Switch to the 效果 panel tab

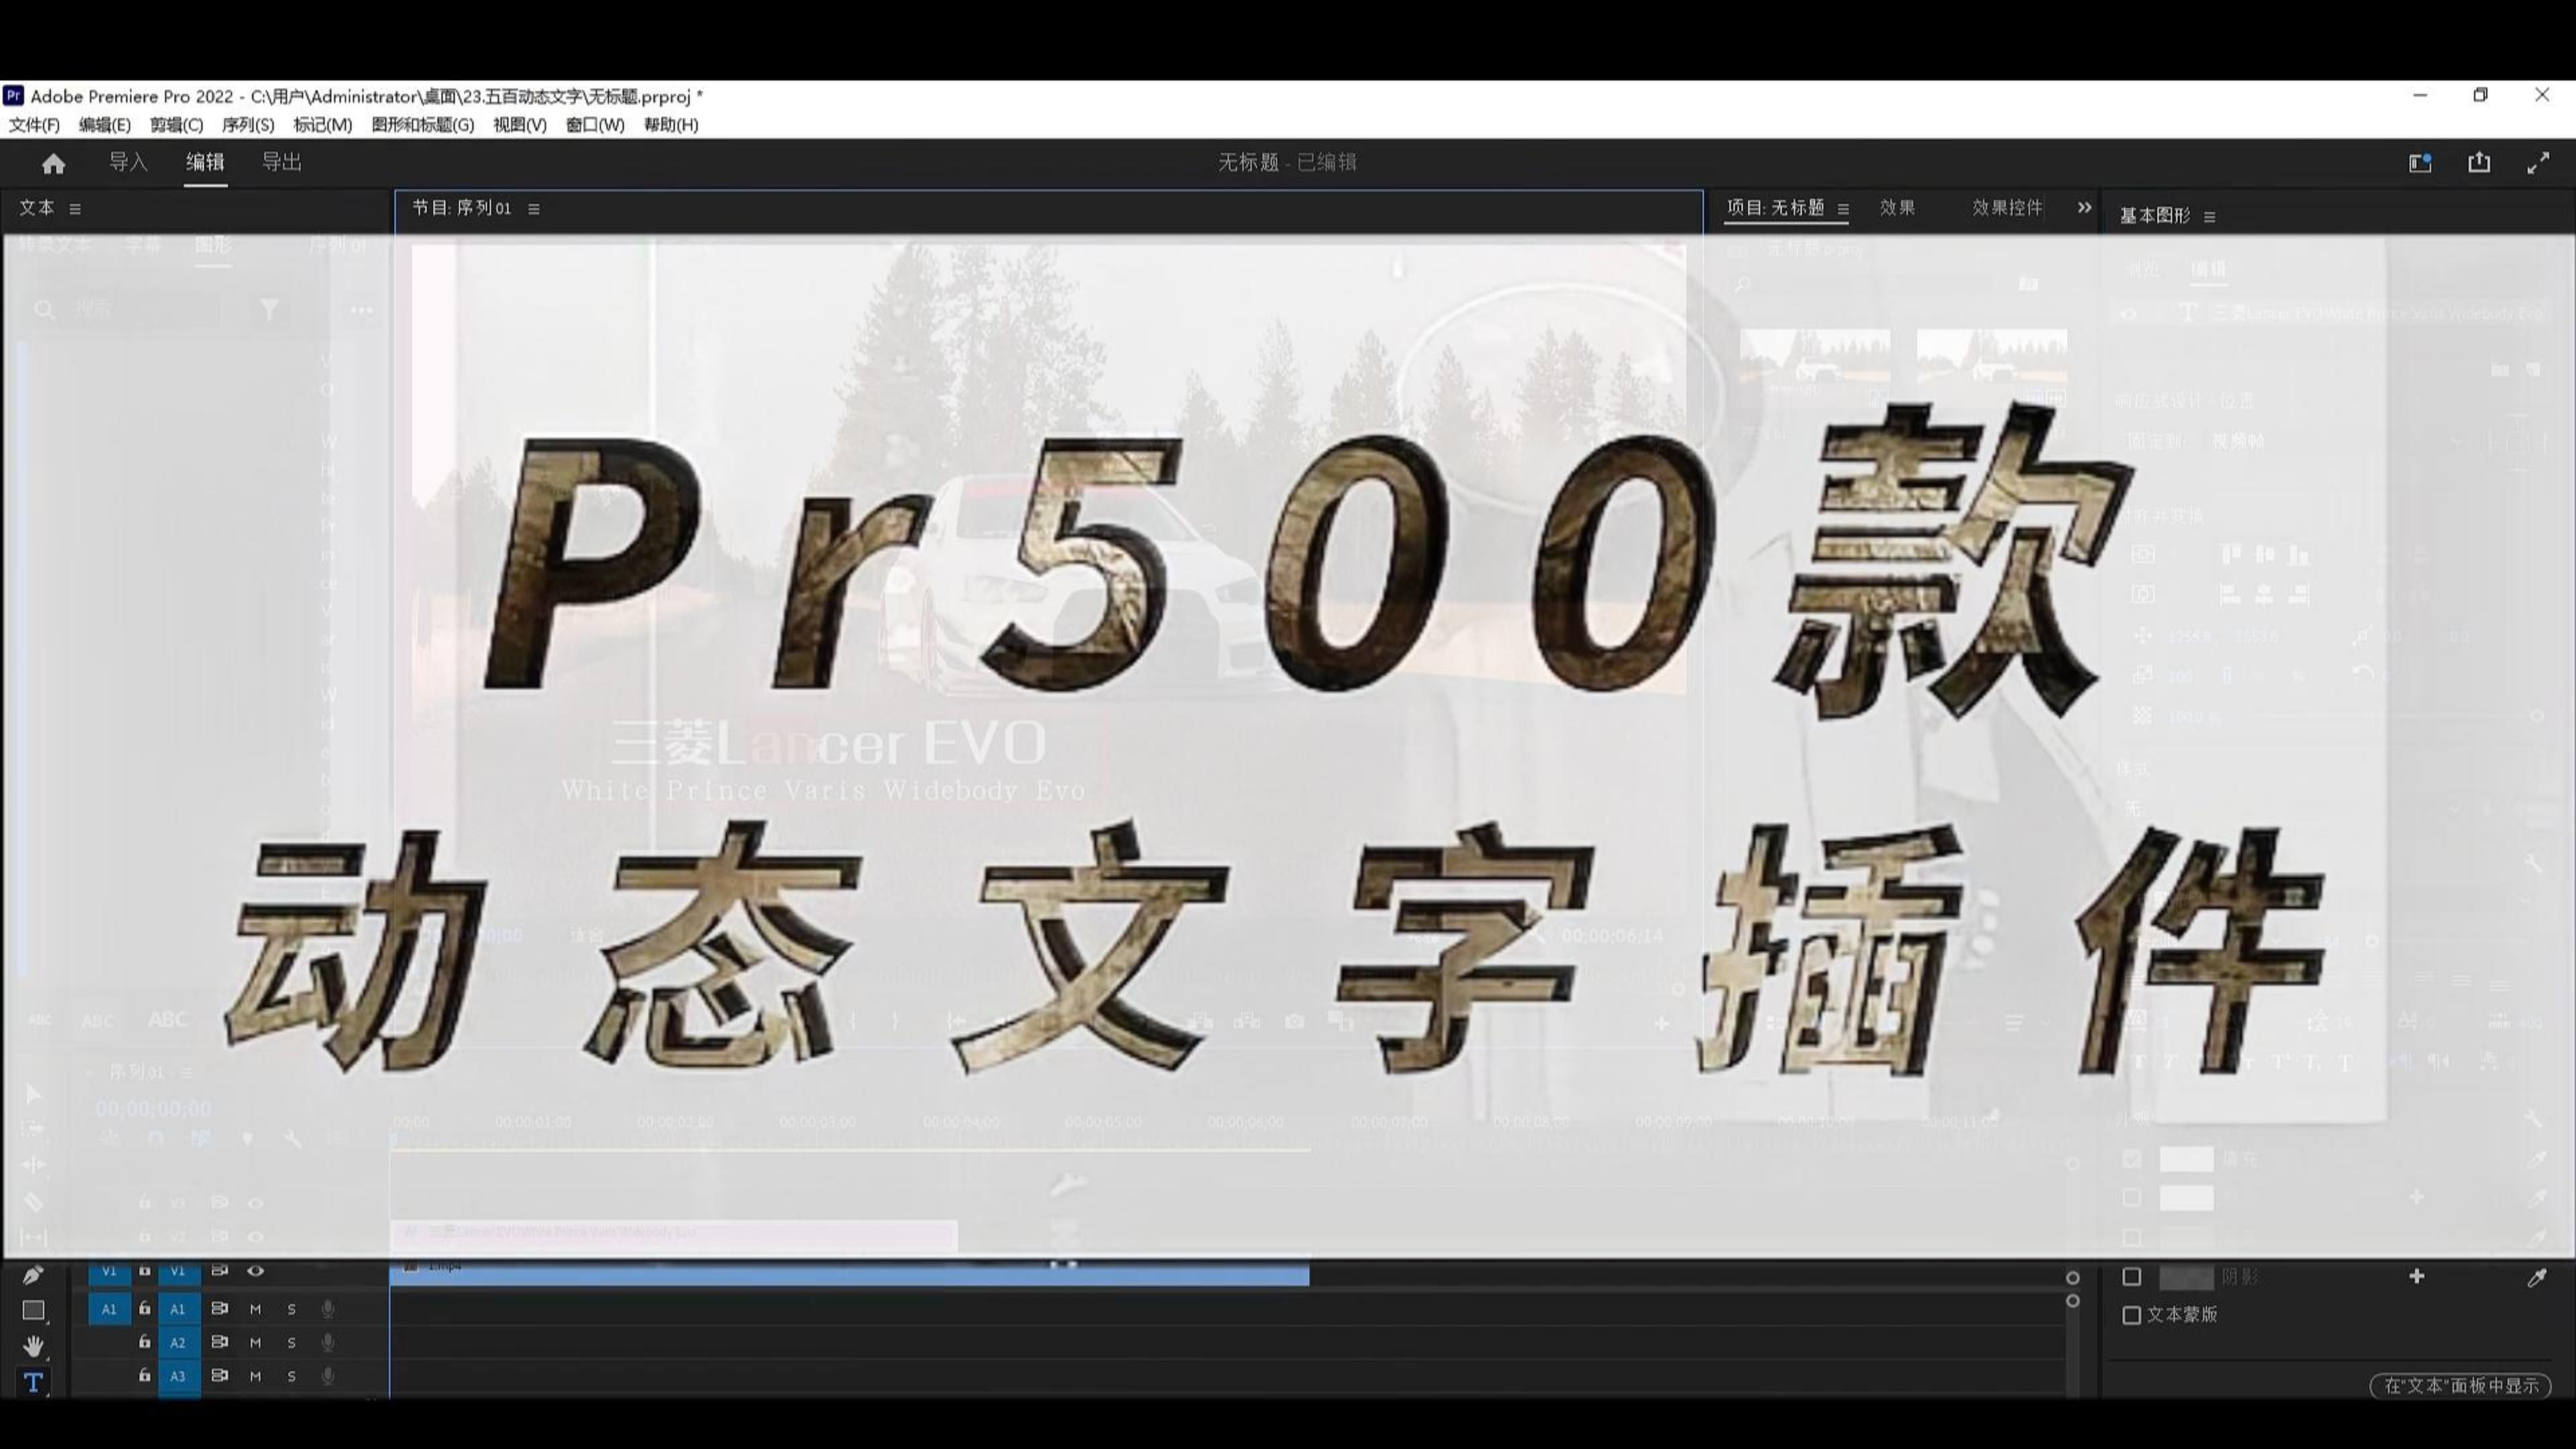1897,208
